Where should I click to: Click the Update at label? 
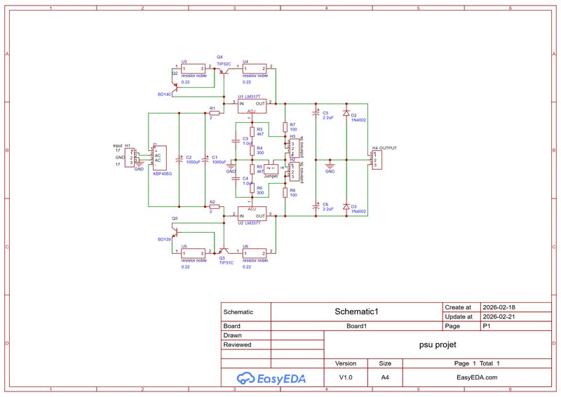pyautogui.click(x=459, y=317)
